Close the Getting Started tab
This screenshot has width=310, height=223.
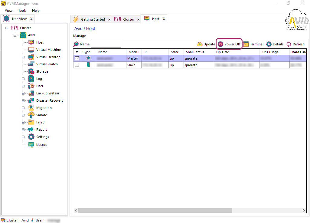pos(109,19)
